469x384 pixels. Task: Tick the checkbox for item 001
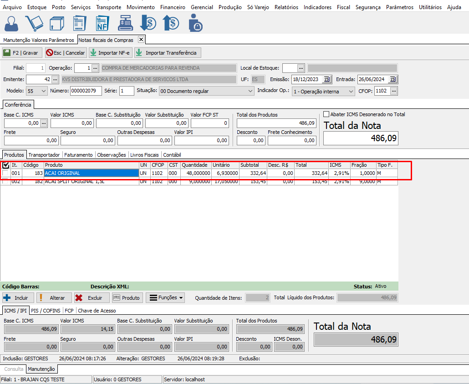click(x=5, y=174)
